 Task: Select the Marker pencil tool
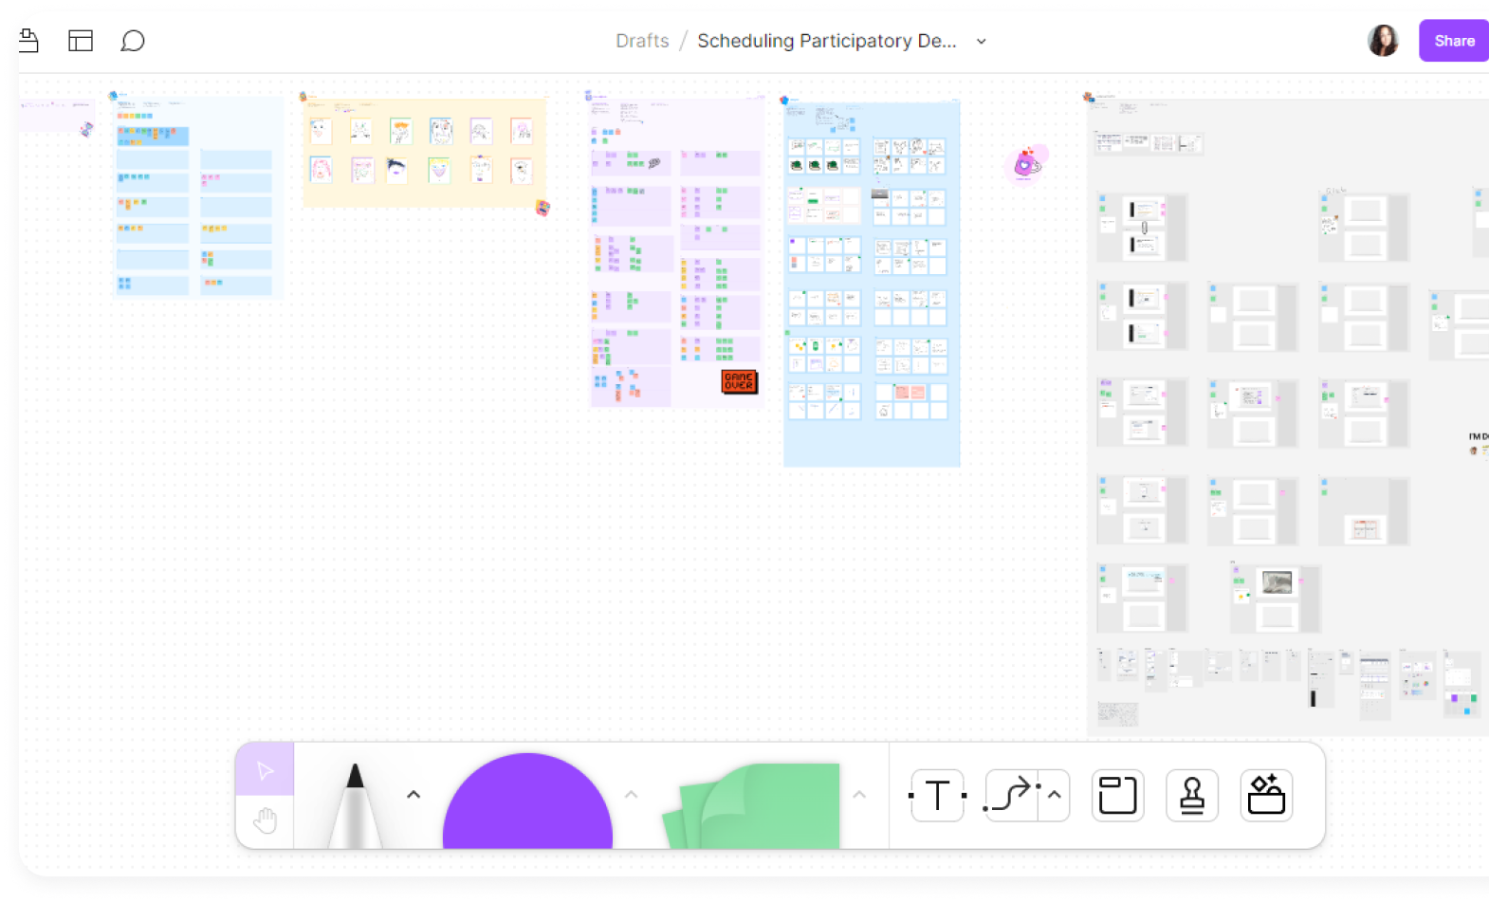pyautogui.click(x=355, y=804)
